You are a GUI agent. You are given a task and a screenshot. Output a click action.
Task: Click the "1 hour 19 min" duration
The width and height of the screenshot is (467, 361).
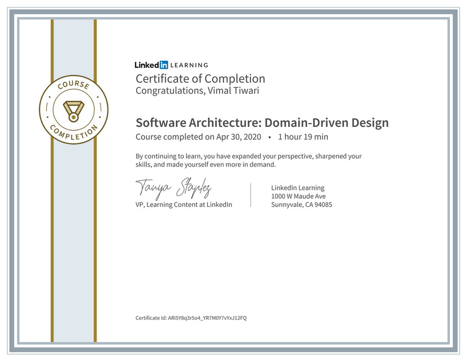(303, 137)
